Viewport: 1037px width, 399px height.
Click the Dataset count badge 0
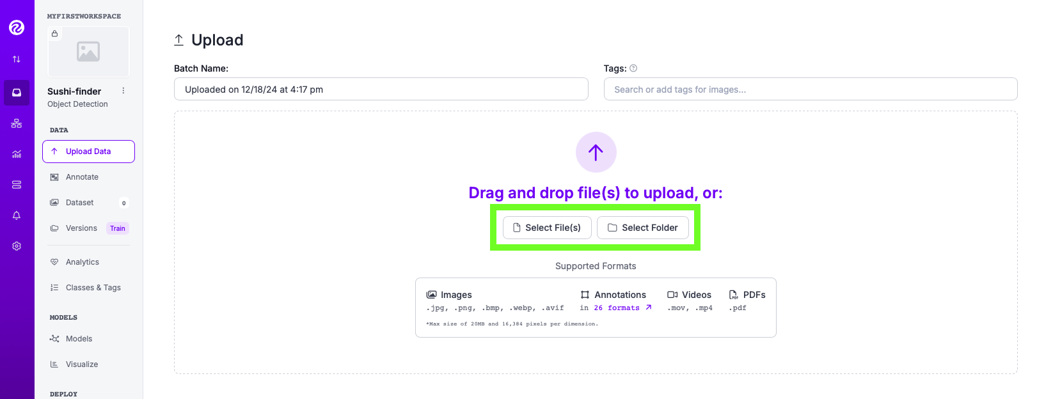point(124,203)
